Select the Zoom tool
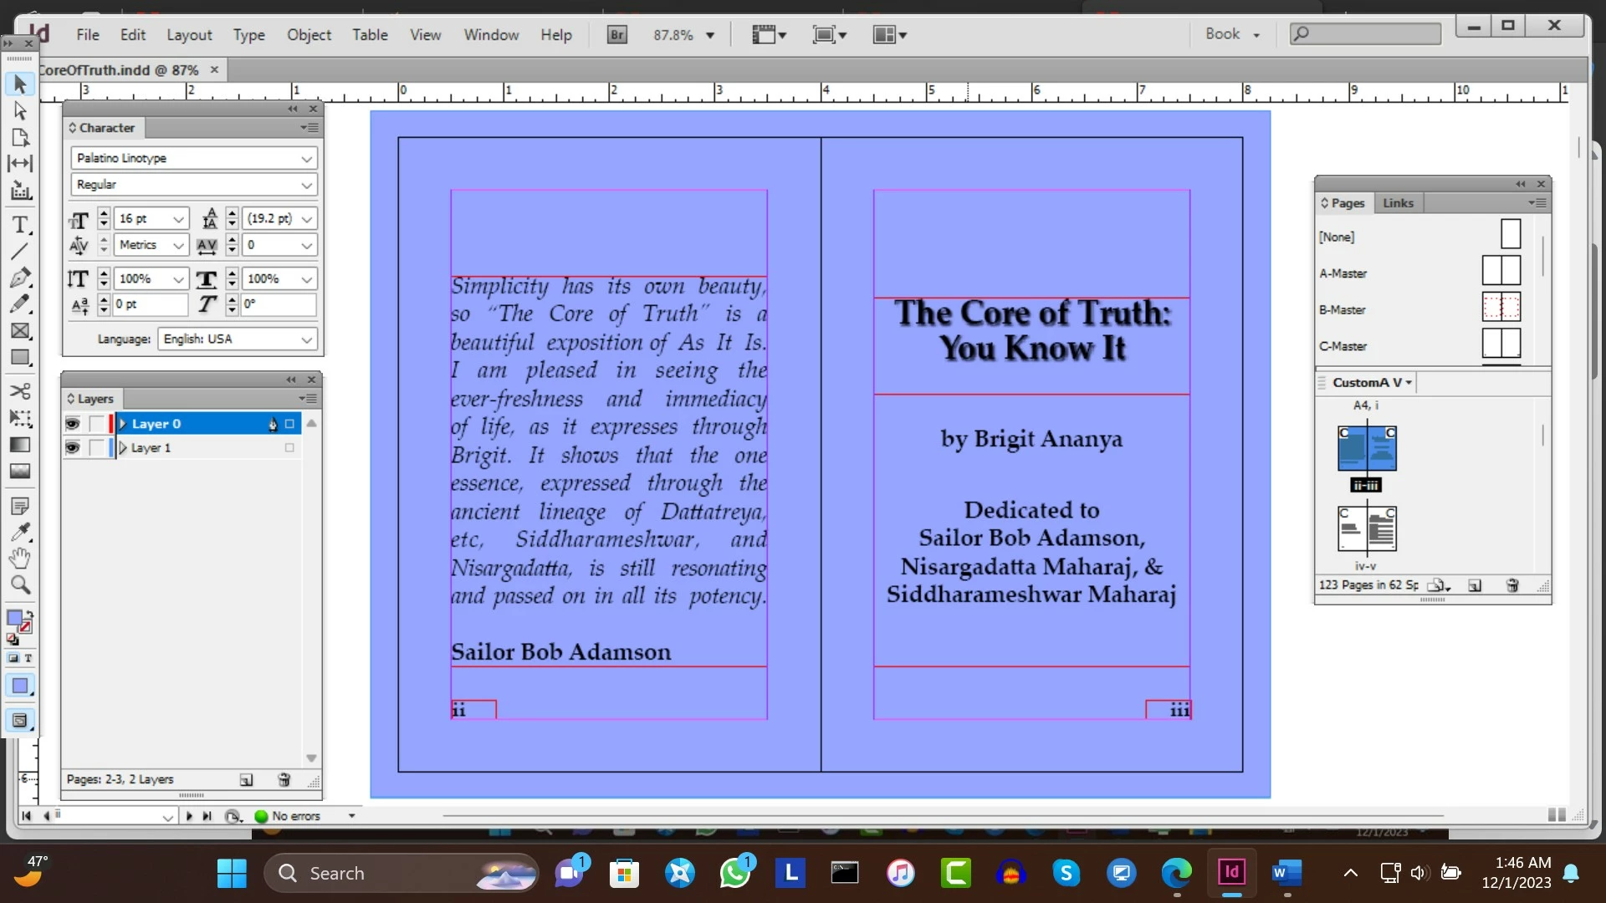The image size is (1606, 903). tap(19, 584)
